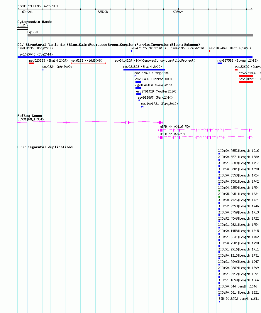Open the ASPH|NM_004318 gene label
The image size is (261, 313).
click(x=172, y=134)
